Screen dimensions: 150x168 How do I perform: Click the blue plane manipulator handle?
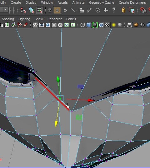click(81, 87)
